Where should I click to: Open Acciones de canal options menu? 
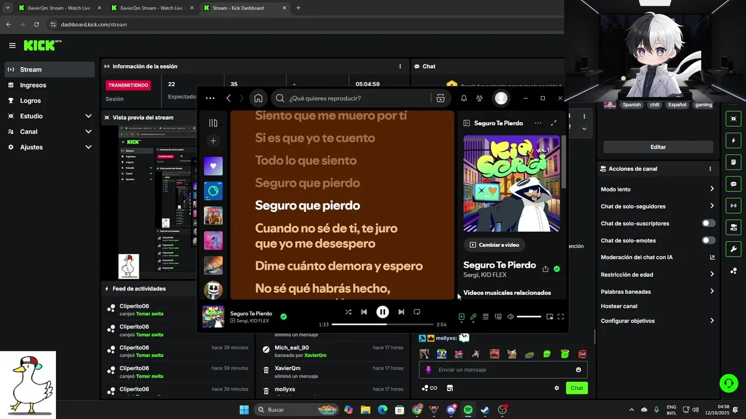pos(710,169)
